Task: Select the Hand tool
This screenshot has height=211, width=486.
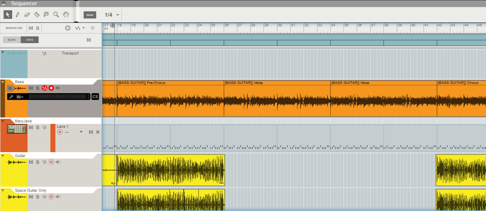Action: point(66,15)
